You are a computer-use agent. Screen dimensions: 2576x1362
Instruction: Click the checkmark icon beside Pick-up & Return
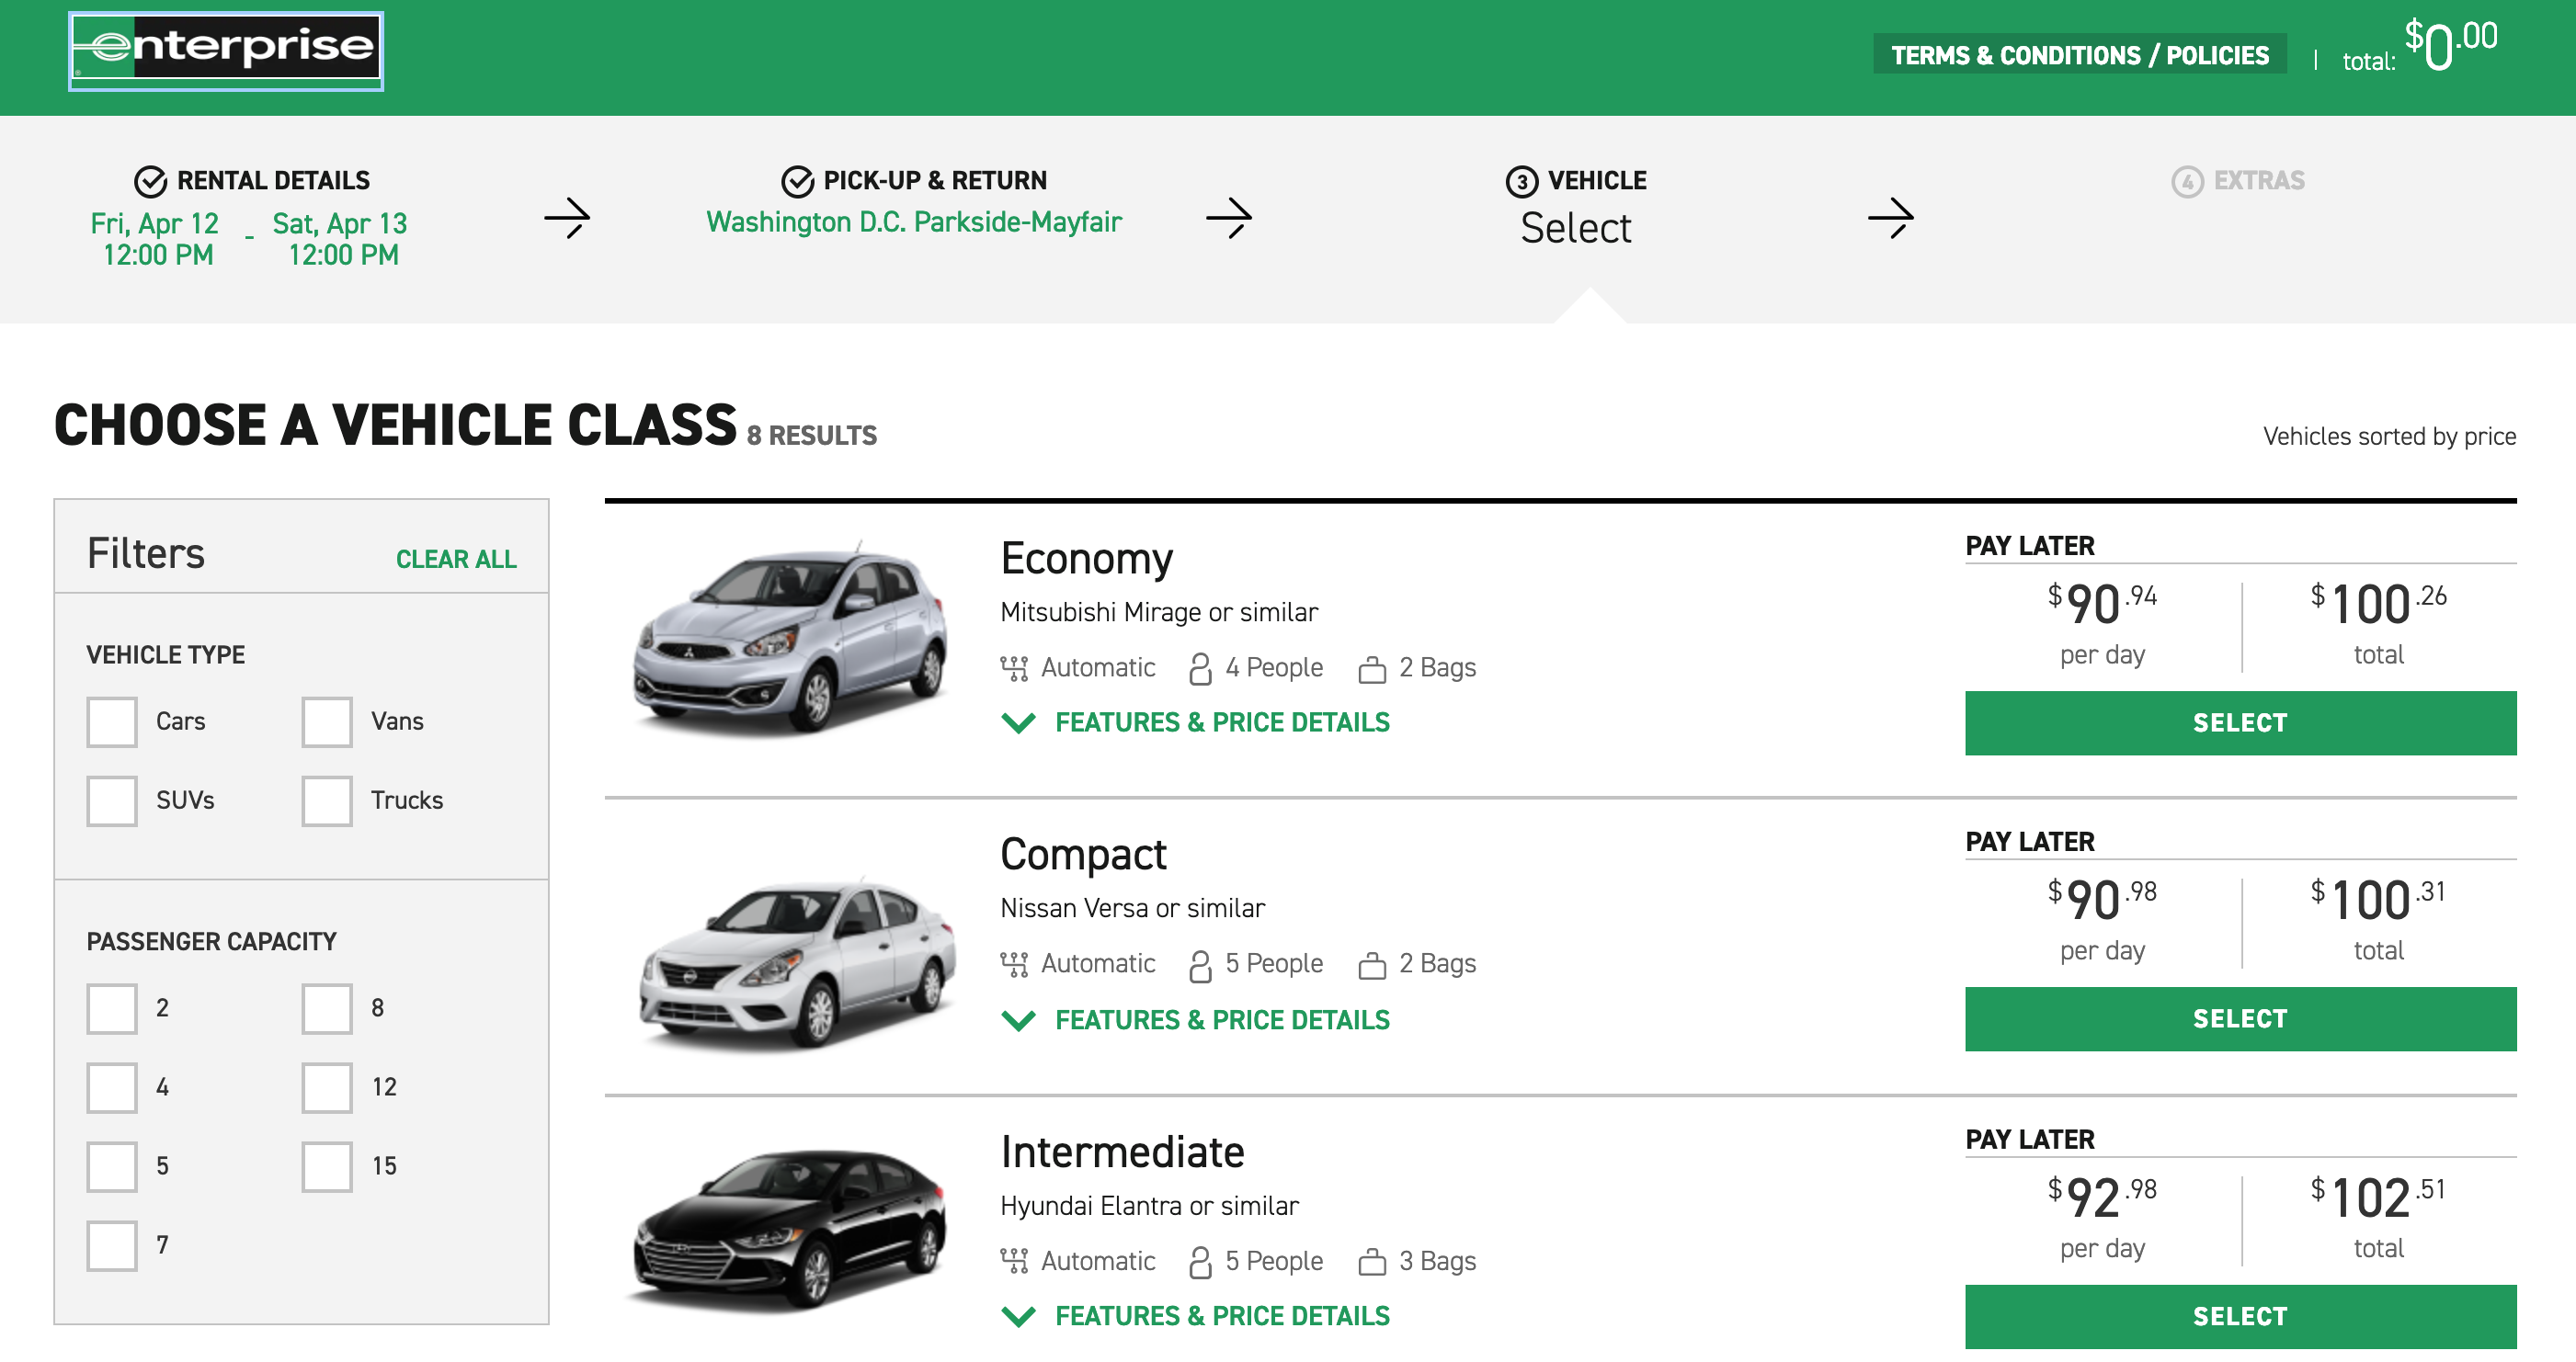795,180
